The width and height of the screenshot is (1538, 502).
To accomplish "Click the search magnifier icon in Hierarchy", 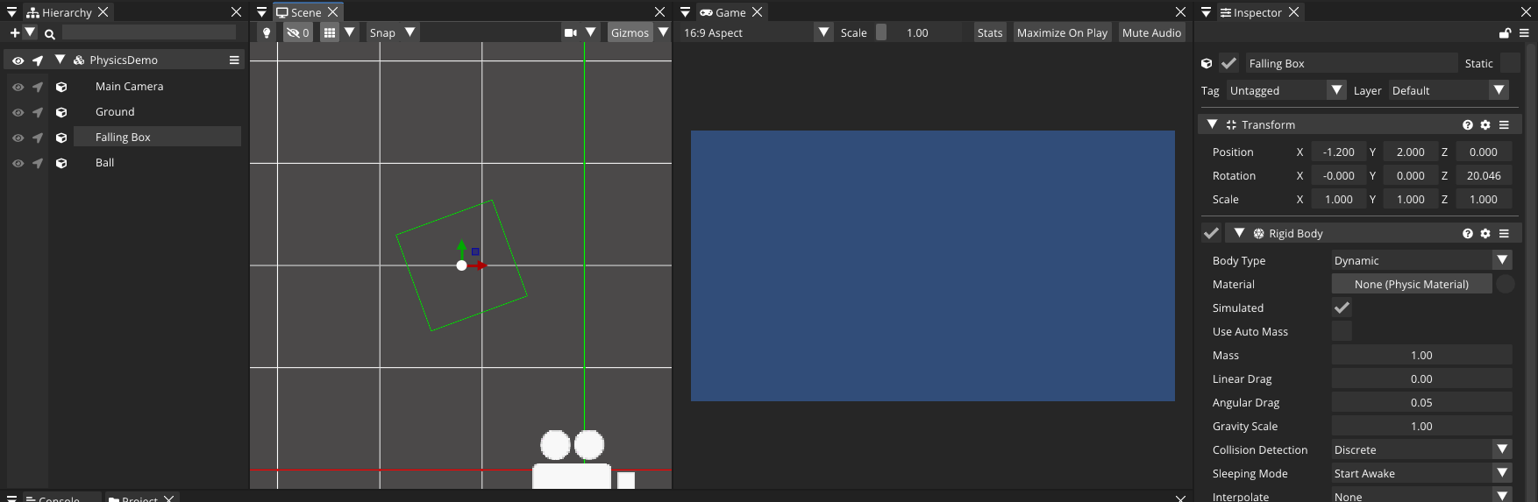I will pyautogui.click(x=50, y=34).
